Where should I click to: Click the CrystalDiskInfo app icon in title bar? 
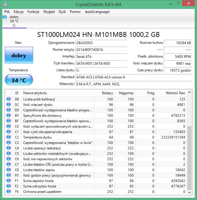tap(5, 4)
